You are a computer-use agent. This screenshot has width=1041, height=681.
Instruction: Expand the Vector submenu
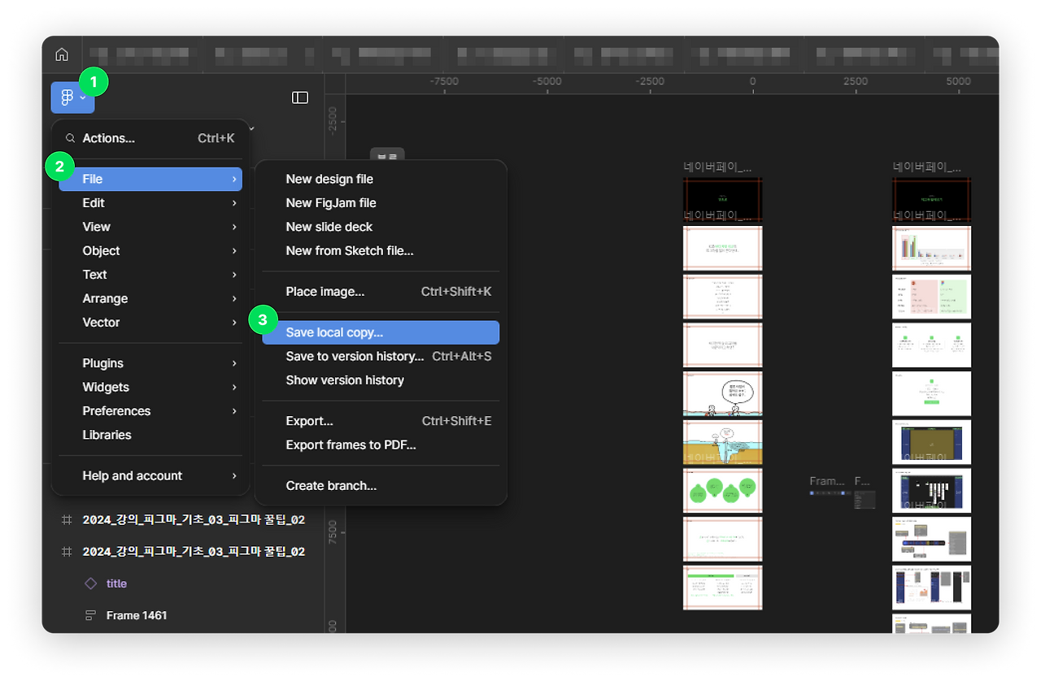[150, 323]
